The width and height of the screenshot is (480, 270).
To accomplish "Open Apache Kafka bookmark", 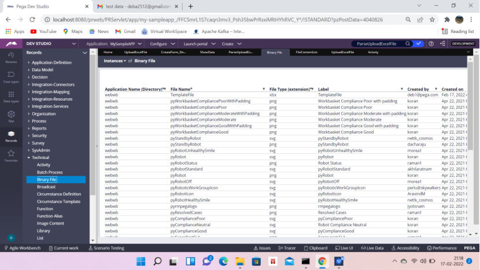I will pyautogui.click(x=219, y=31).
